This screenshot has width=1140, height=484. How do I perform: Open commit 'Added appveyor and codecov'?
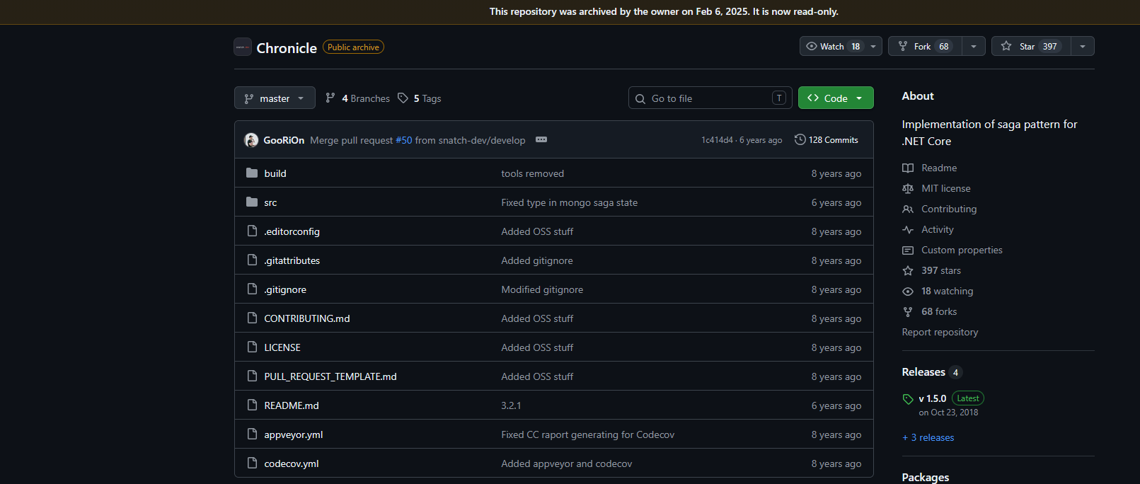point(567,463)
